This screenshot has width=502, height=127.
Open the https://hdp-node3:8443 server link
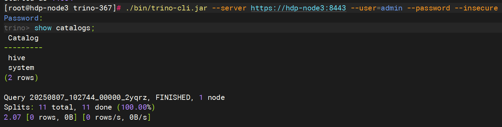(299, 8)
